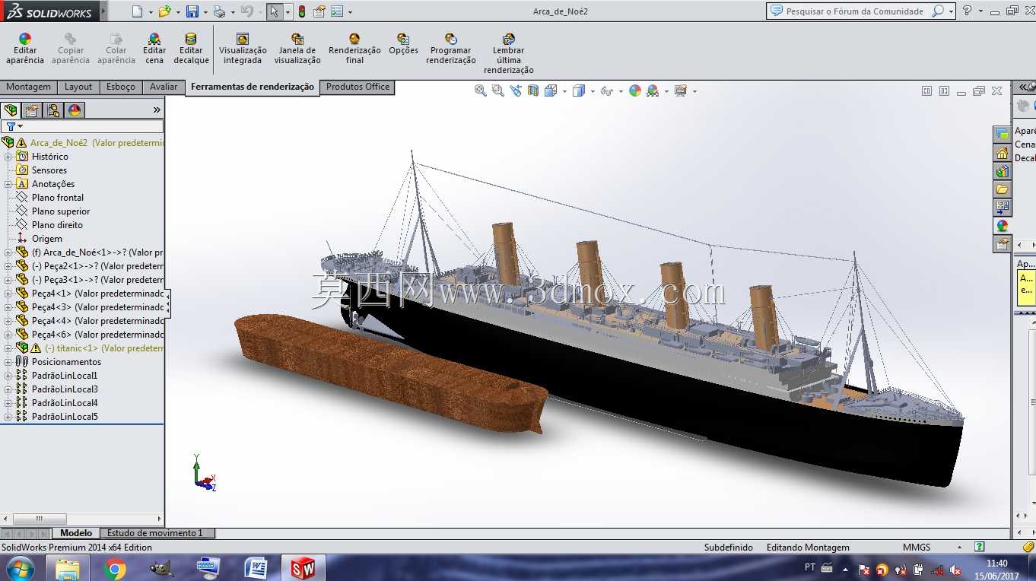Open Microsoft Word from the taskbar
The image size is (1036, 581).
coord(256,568)
